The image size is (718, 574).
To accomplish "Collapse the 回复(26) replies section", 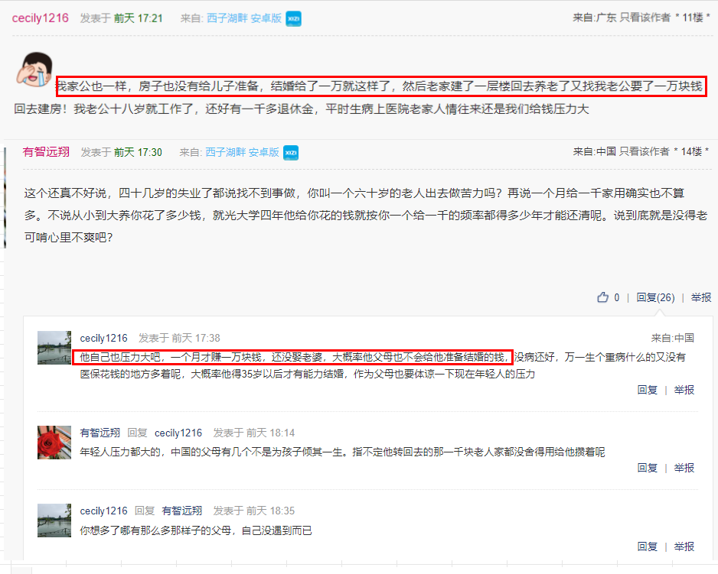I will tap(656, 297).
